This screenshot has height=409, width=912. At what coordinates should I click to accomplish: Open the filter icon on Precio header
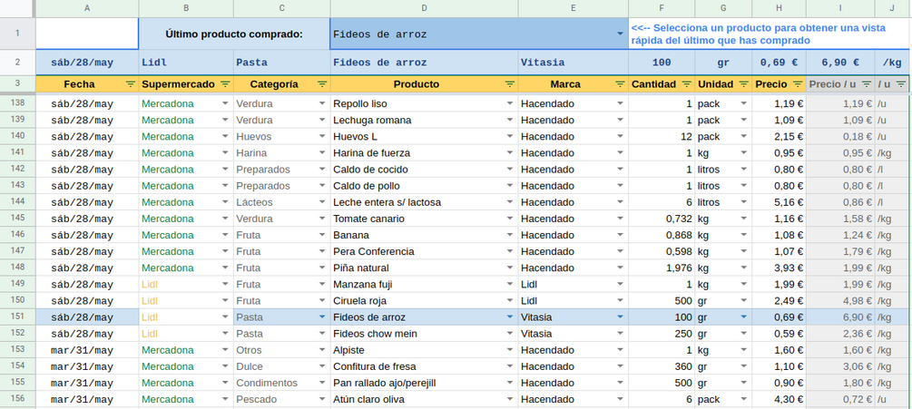click(x=798, y=84)
